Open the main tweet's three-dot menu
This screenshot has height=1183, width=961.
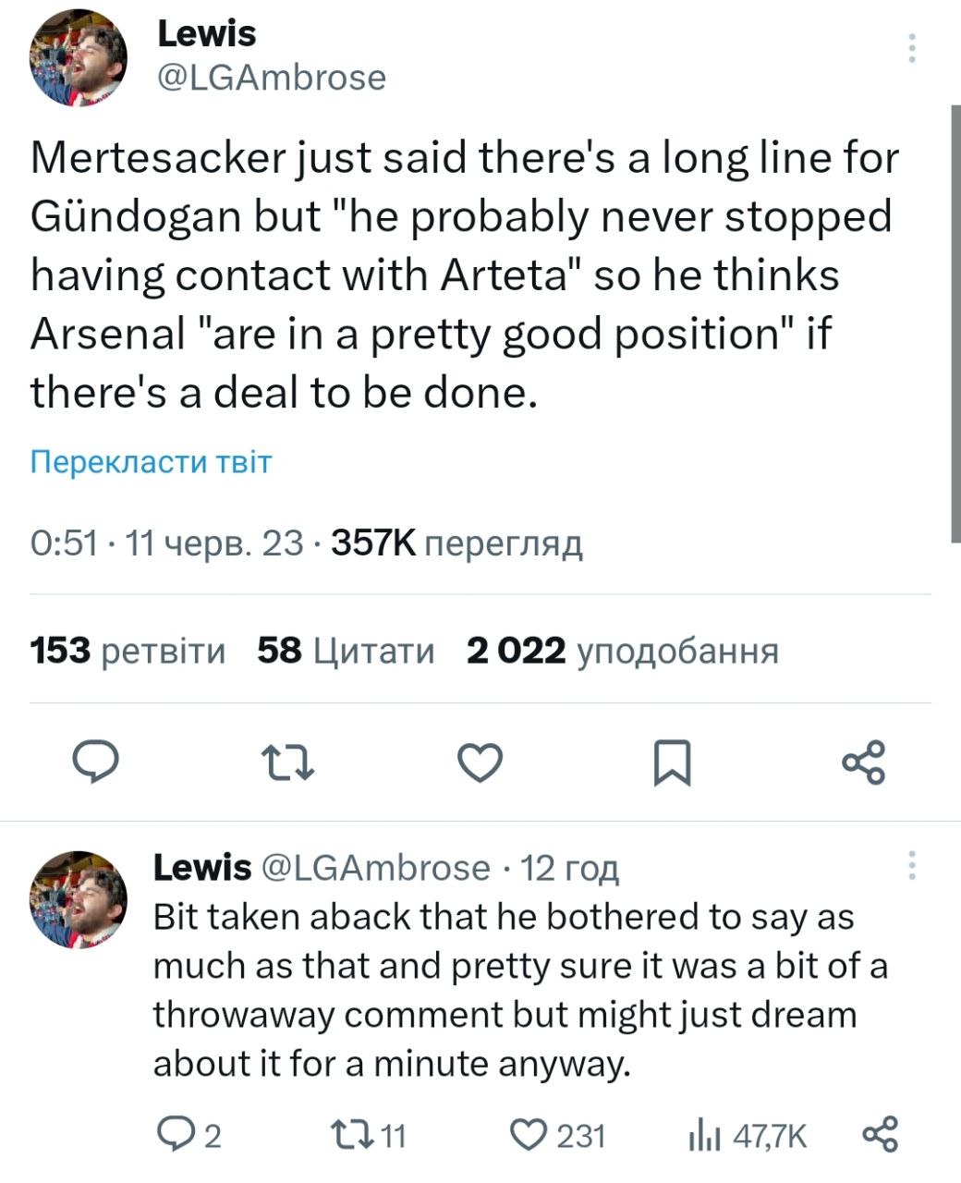coord(912,48)
